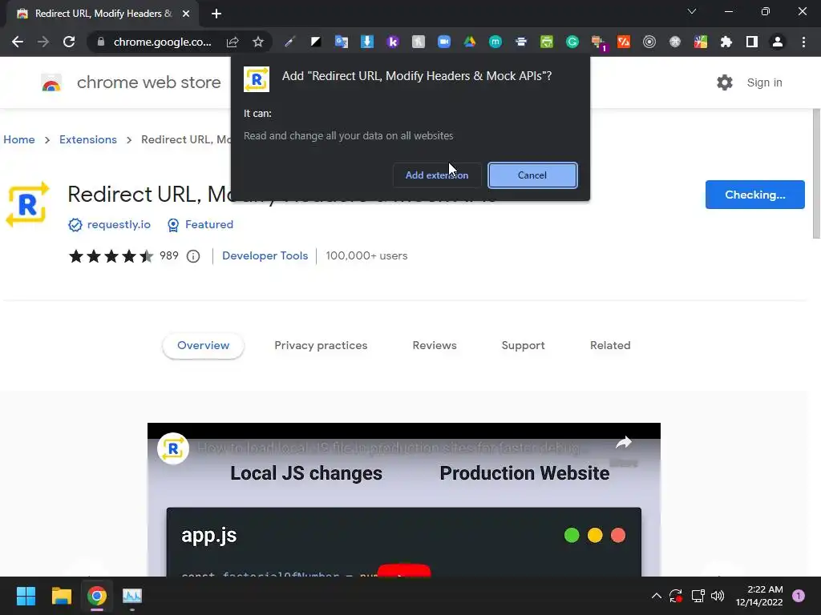Viewport: 821px width, 615px height.
Task: Open the pen-shaped extension icon
Action: tap(290, 42)
